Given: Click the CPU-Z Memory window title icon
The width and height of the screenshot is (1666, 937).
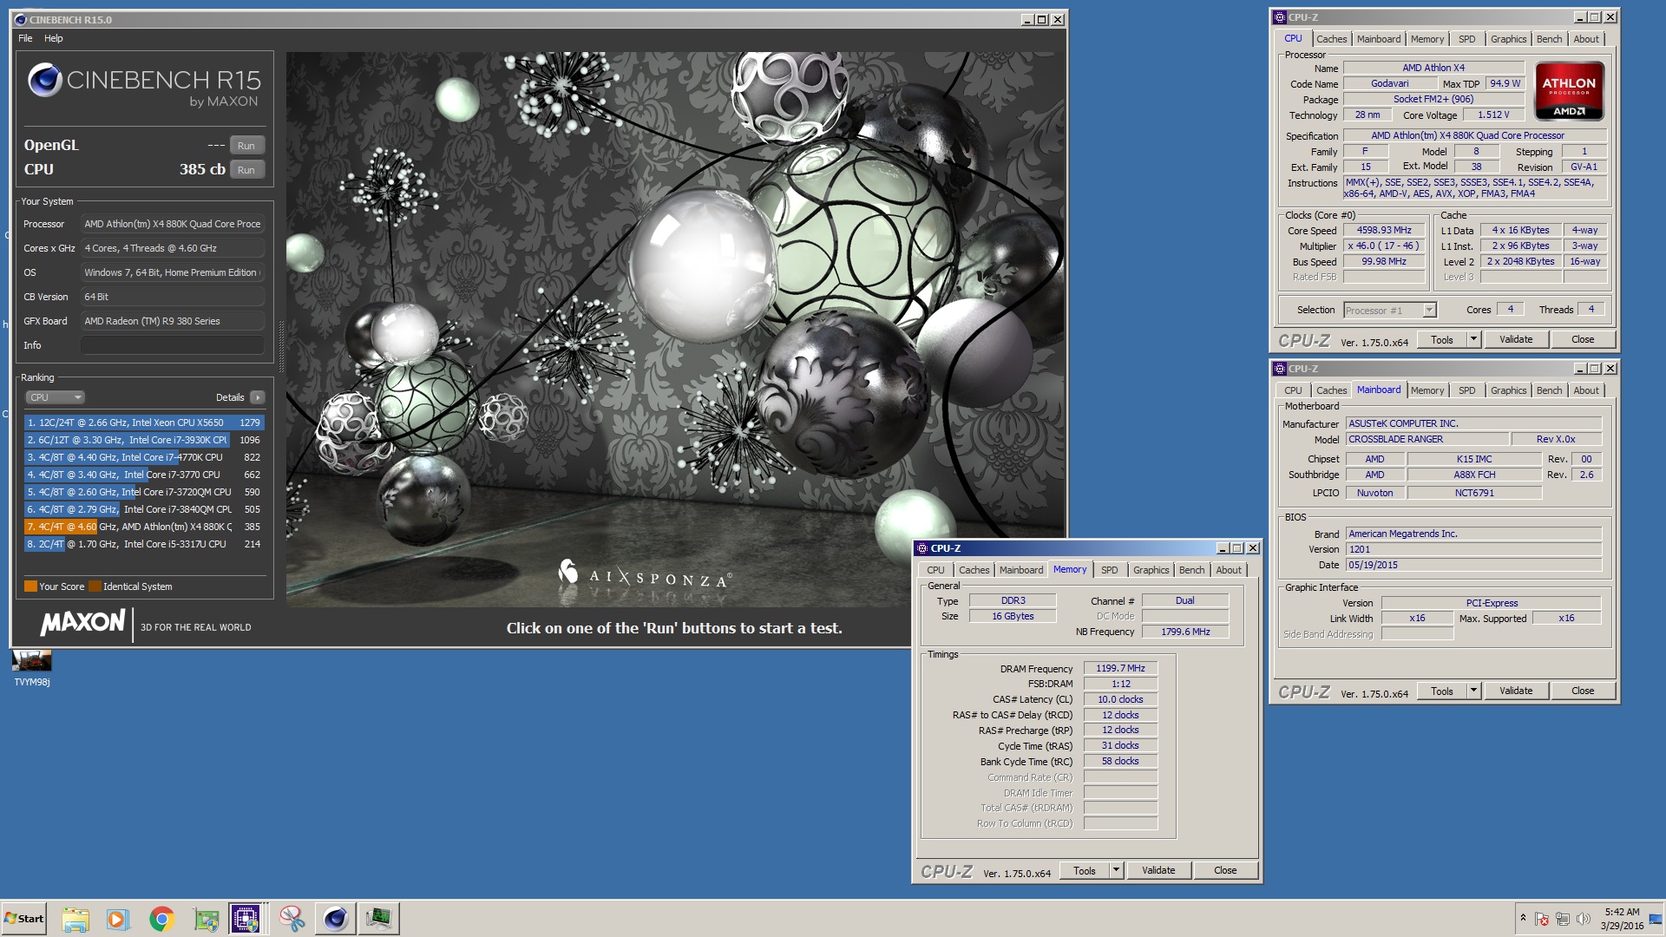Looking at the screenshot, I should (922, 548).
